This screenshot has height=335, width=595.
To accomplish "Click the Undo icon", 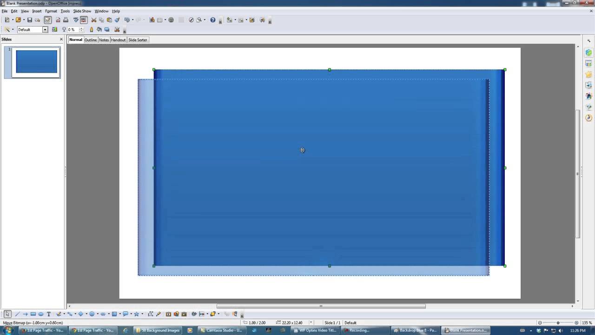I will point(127,20).
